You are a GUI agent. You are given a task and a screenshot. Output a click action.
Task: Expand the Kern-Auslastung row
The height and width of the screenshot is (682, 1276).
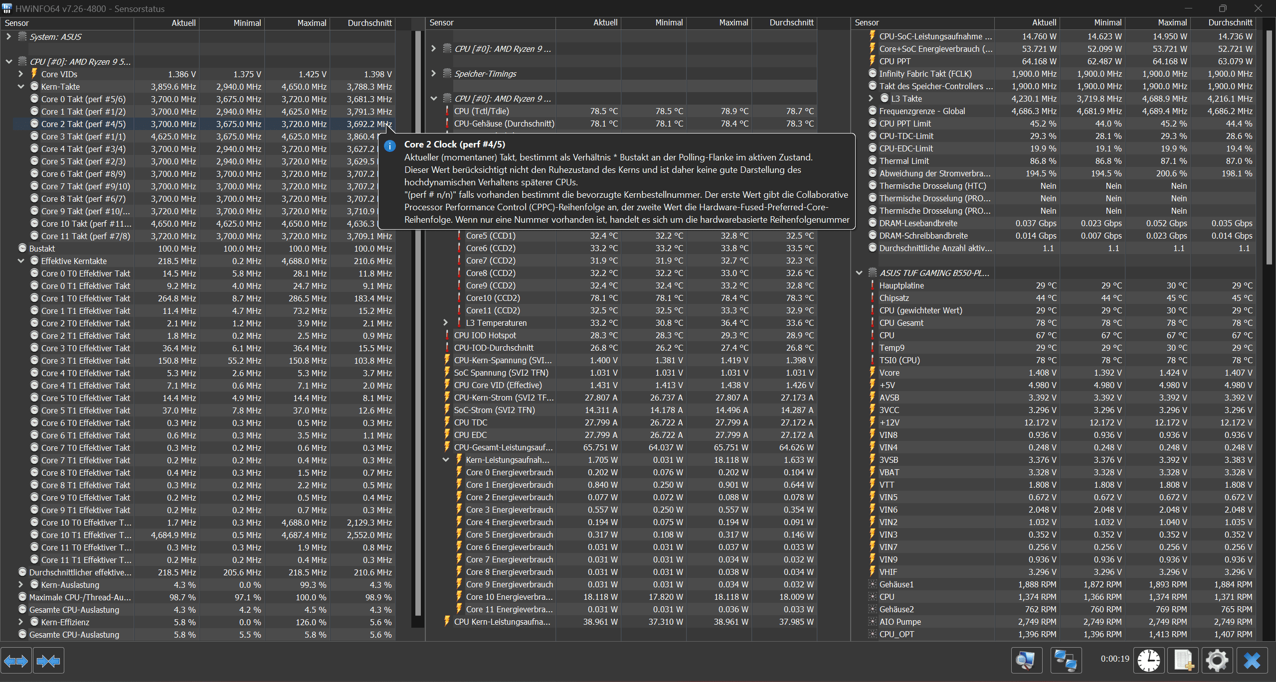pyautogui.click(x=20, y=584)
